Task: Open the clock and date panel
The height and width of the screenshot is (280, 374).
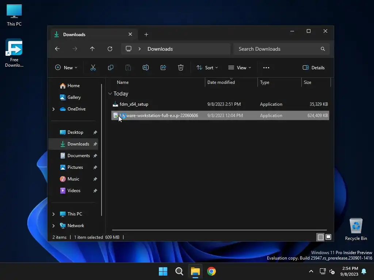Action: pyautogui.click(x=350, y=271)
